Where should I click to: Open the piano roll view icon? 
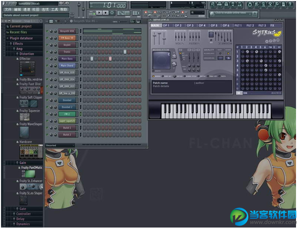[226, 4]
